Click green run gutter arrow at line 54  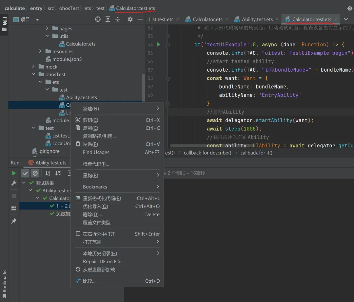(159, 44)
